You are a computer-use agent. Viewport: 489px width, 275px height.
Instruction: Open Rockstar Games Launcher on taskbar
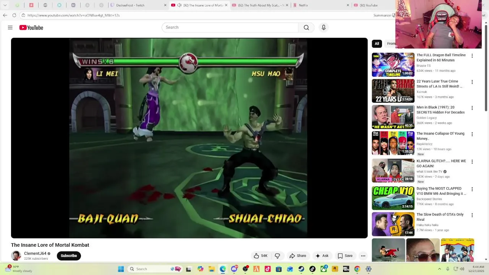click(335, 269)
